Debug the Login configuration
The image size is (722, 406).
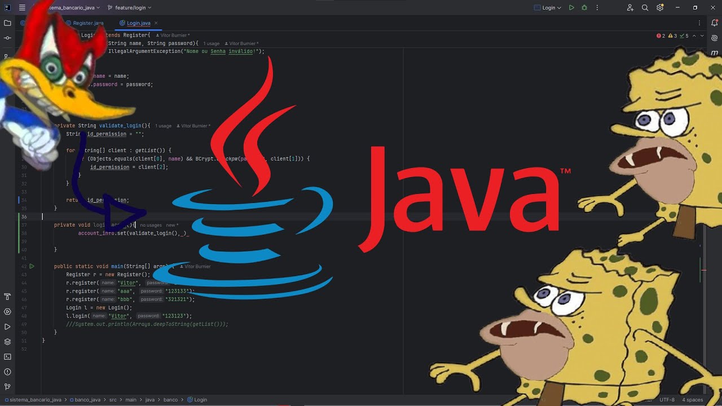click(584, 8)
